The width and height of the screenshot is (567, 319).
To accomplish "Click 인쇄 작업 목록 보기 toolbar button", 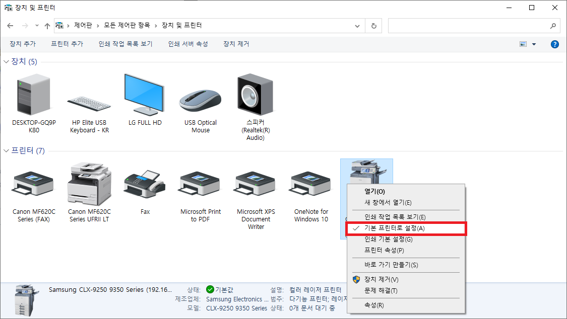I will point(125,44).
